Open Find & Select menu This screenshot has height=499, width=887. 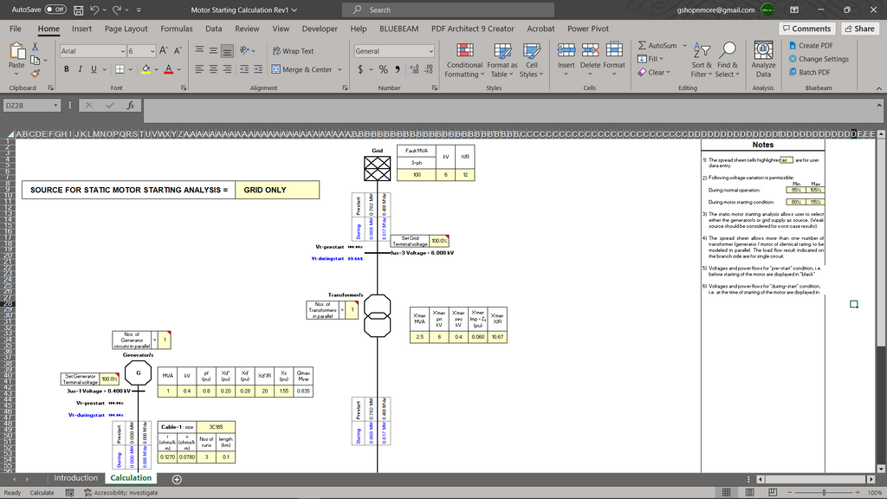(727, 60)
